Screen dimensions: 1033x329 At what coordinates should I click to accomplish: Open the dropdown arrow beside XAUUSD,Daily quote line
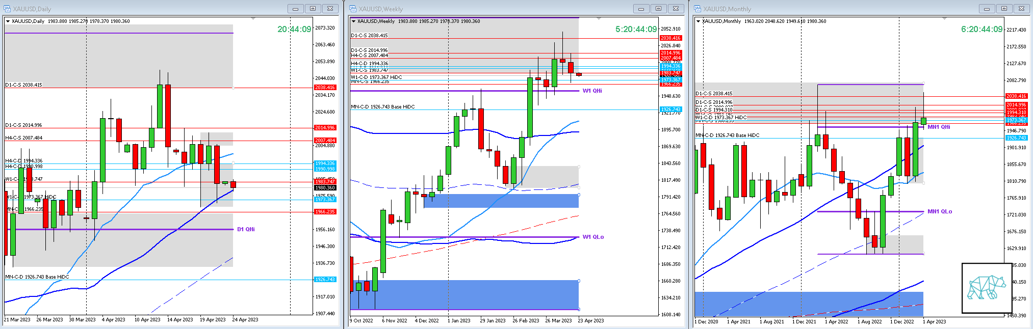8,21
